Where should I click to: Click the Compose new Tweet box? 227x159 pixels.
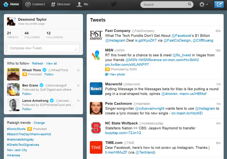(x=43, y=48)
